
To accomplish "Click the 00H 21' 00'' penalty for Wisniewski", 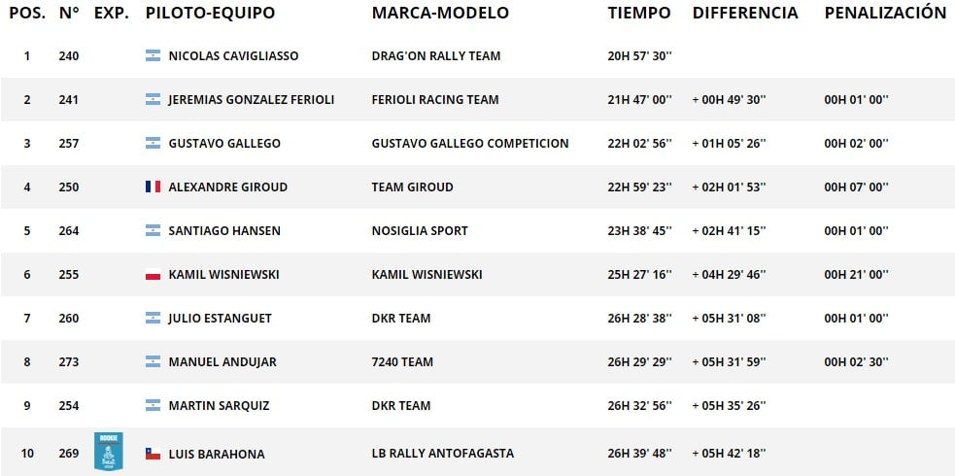I will (x=856, y=275).
